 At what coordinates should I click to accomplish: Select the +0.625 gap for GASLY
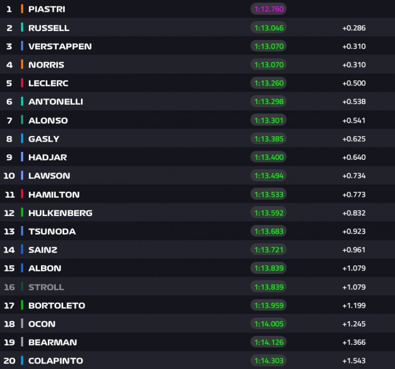pyautogui.click(x=354, y=139)
